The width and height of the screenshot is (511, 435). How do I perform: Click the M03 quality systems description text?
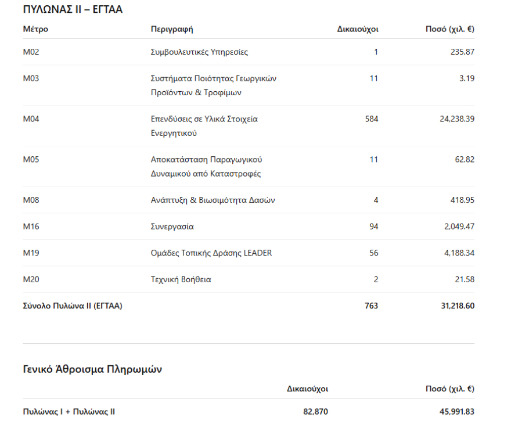coord(213,85)
